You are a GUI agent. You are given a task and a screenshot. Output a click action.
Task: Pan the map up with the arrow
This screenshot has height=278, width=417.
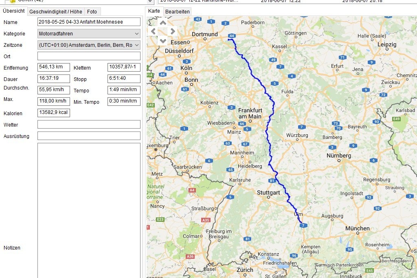(163, 23)
